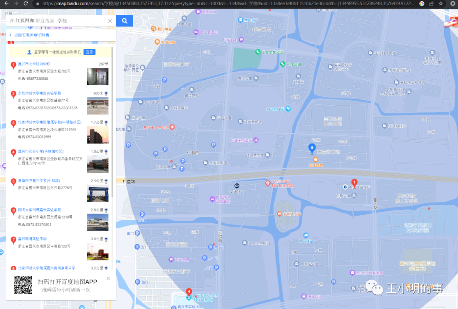Click the Google translate icon in address bar
This screenshot has height=309, width=458.
tap(422, 3)
